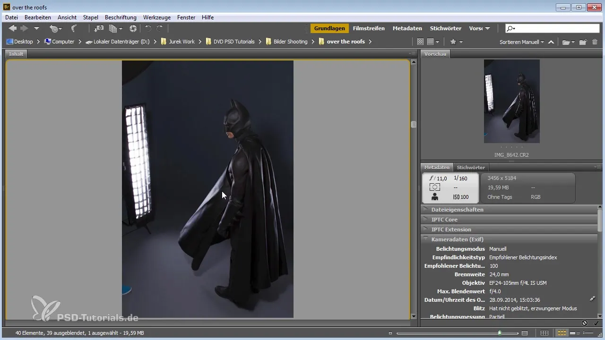Open the Stapel menu
This screenshot has height=340, width=605.
tap(91, 17)
